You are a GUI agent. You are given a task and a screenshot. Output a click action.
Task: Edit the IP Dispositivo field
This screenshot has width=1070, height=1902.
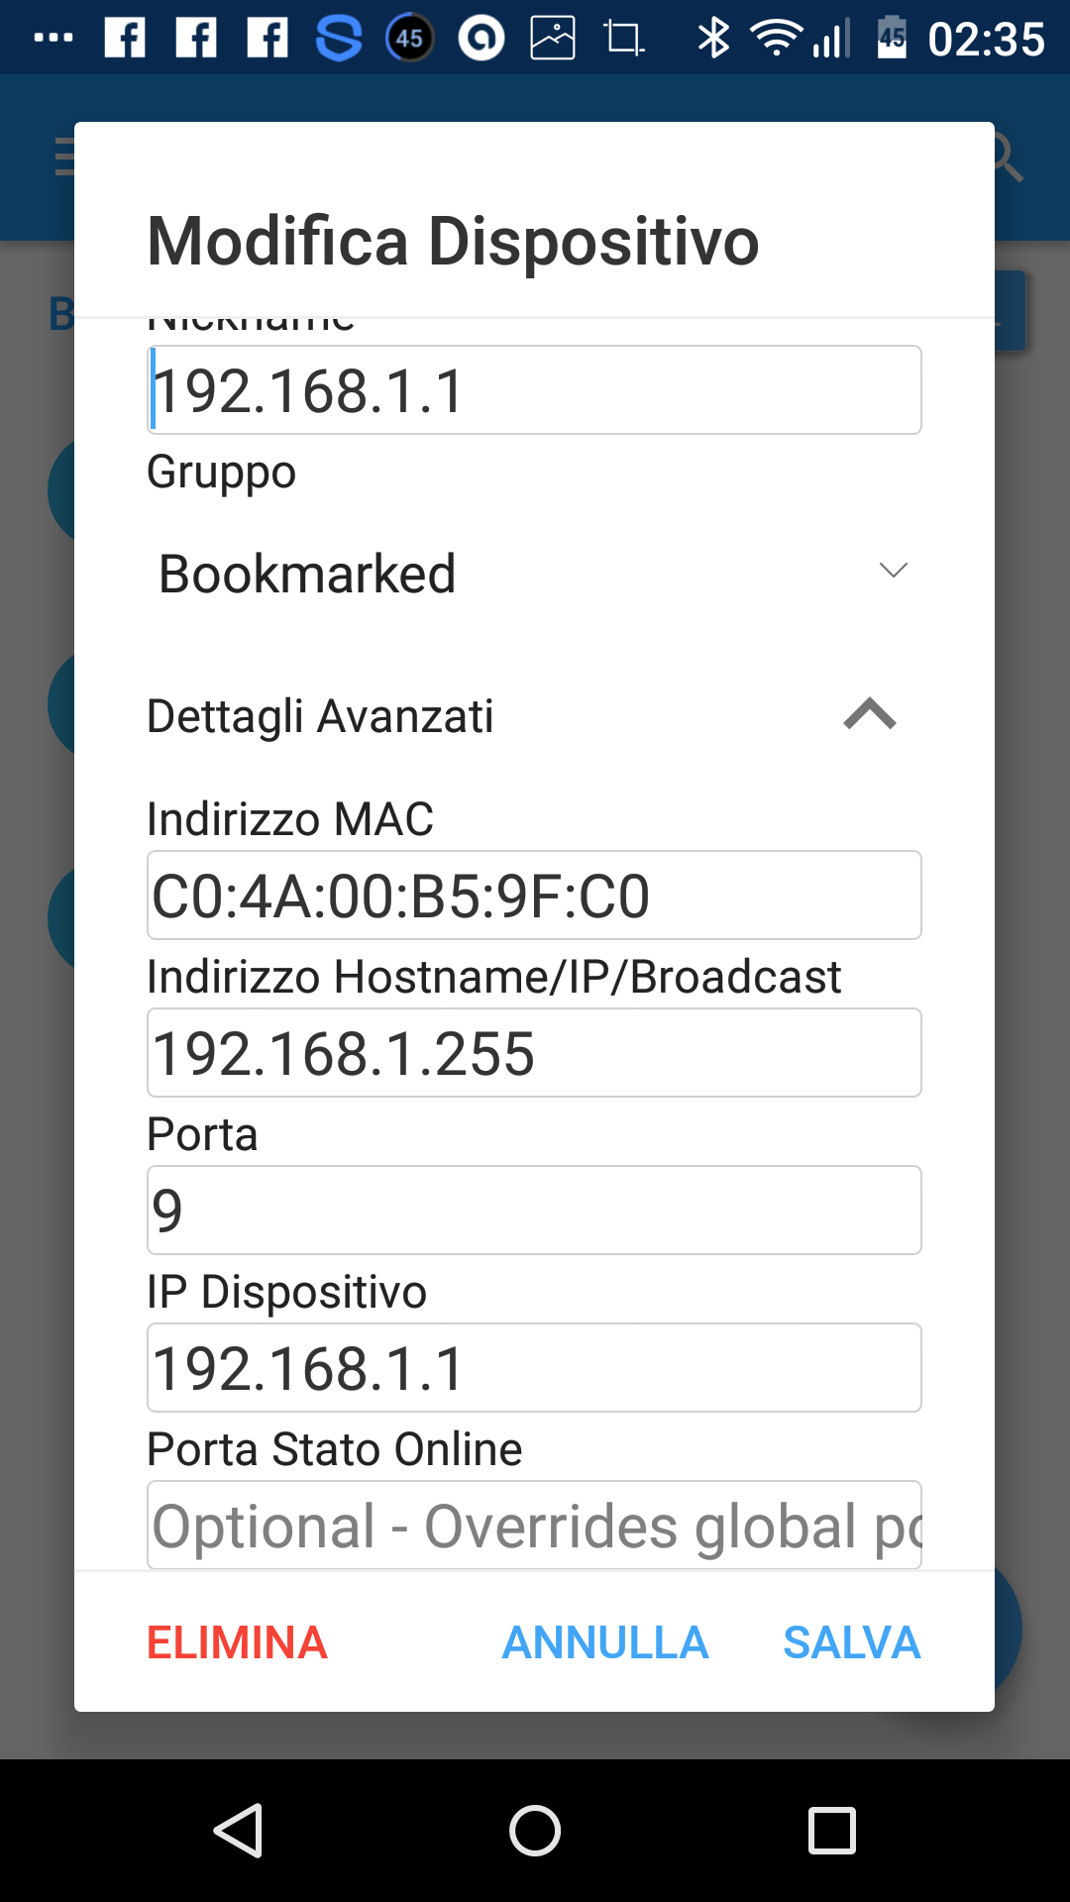tap(534, 1367)
